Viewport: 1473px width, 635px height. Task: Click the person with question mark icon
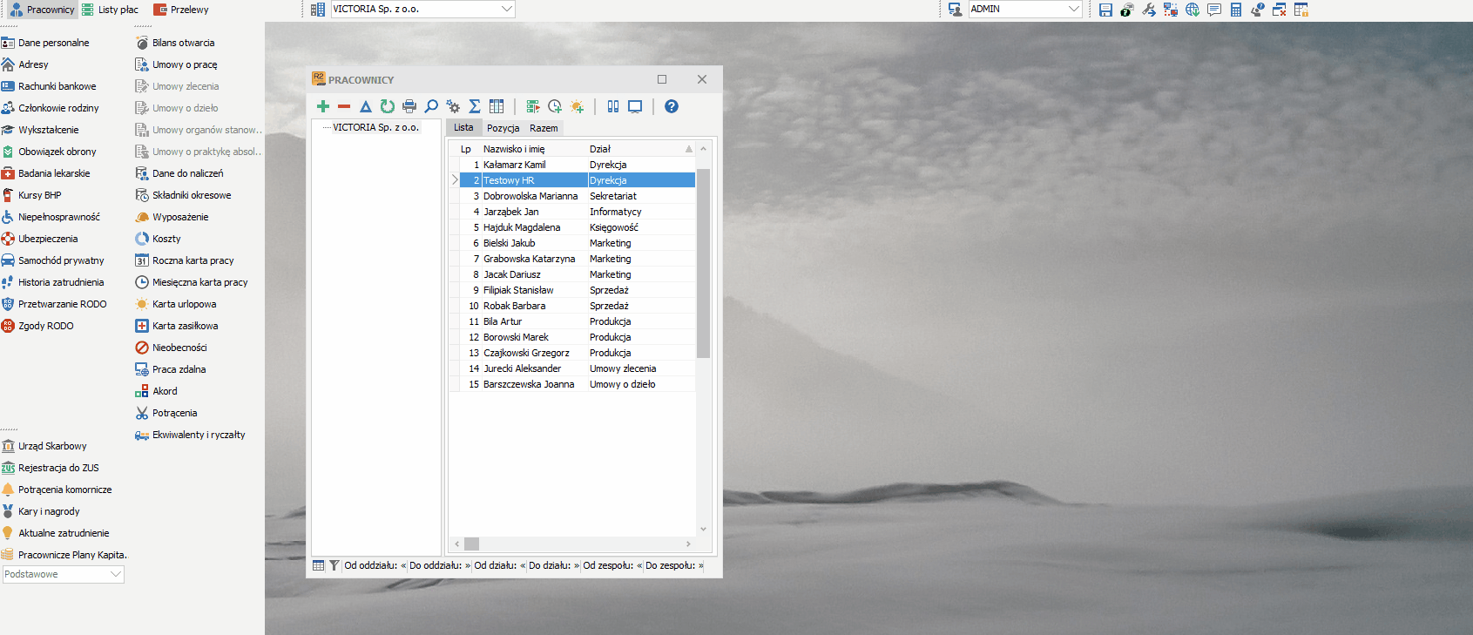pyautogui.click(x=1258, y=10)
